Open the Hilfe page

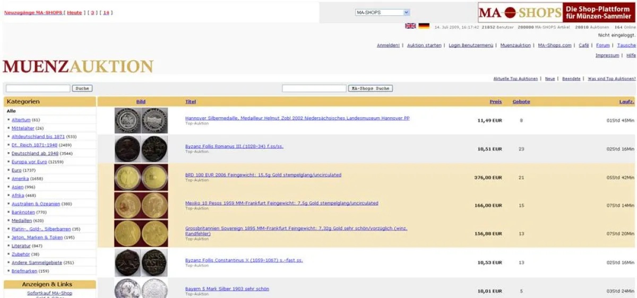631,55
